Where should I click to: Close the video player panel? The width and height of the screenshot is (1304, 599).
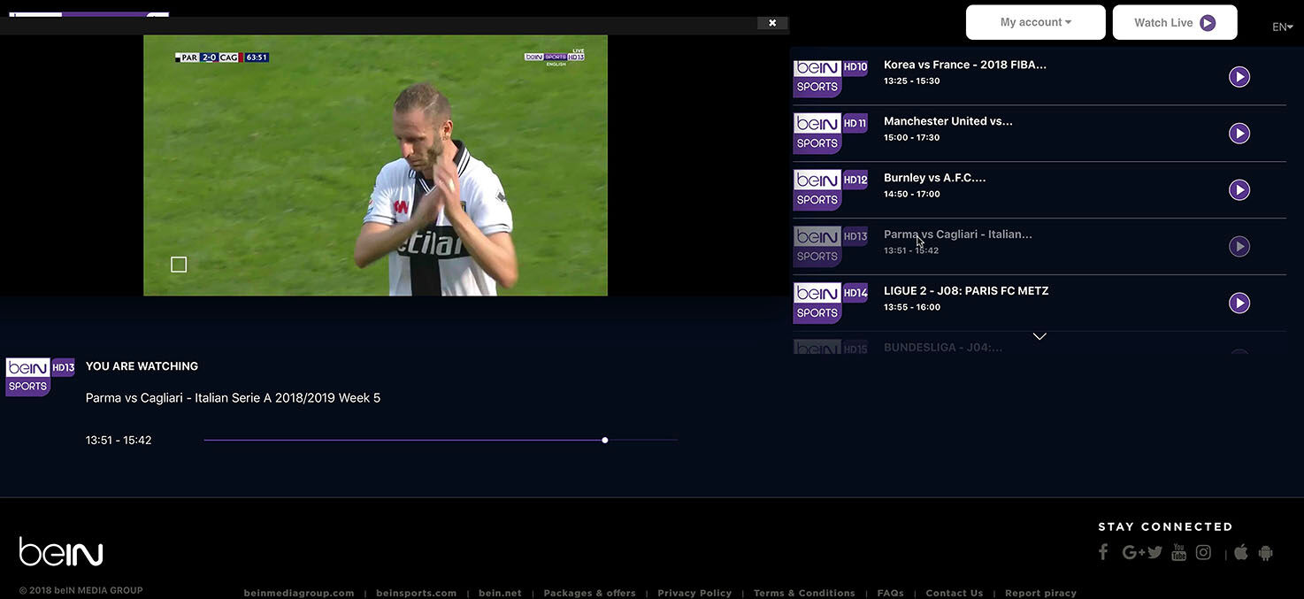[772, 23]
